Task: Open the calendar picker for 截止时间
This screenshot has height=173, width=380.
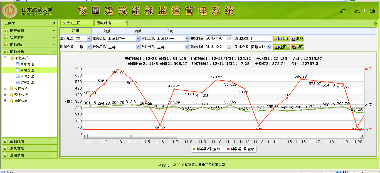Action: point(229,47)
